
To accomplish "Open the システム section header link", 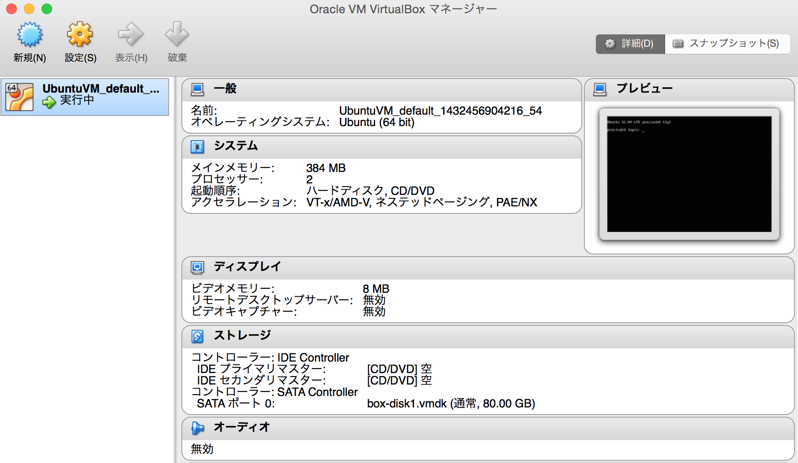I will pos(236,146).
